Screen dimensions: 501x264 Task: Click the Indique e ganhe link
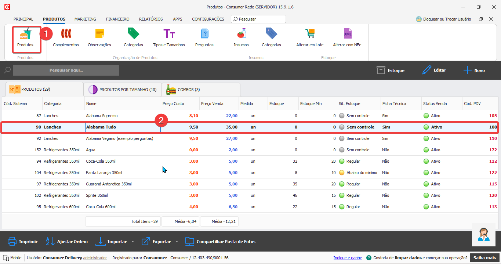(348, 258)
